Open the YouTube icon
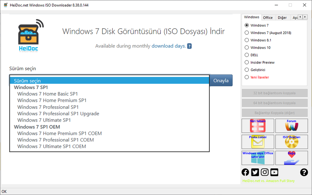This screenshot has width=312, height=195. click(274, 172)
